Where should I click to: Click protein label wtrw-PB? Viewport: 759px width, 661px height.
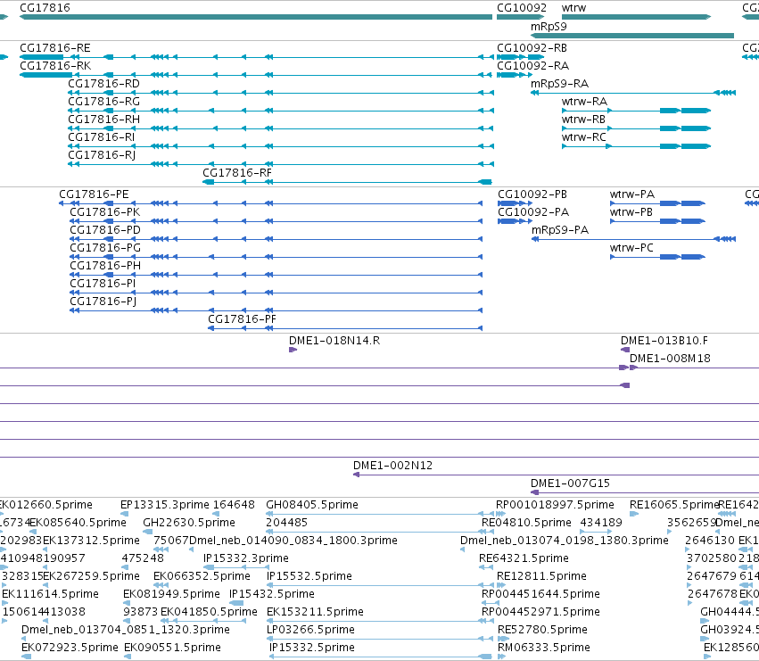(x=631, y=212)
